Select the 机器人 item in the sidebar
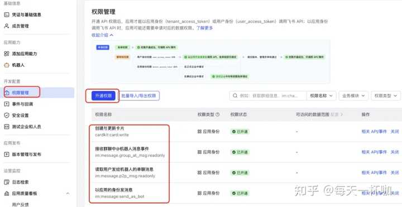This screenshot has width=402, height=207. [15, 65]
